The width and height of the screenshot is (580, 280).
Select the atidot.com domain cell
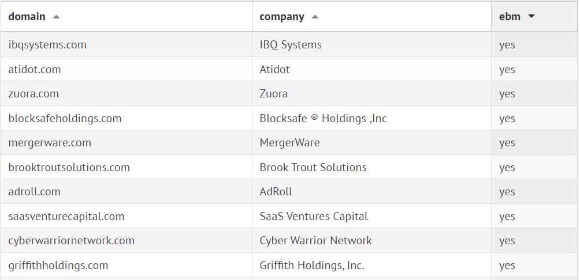35,70
